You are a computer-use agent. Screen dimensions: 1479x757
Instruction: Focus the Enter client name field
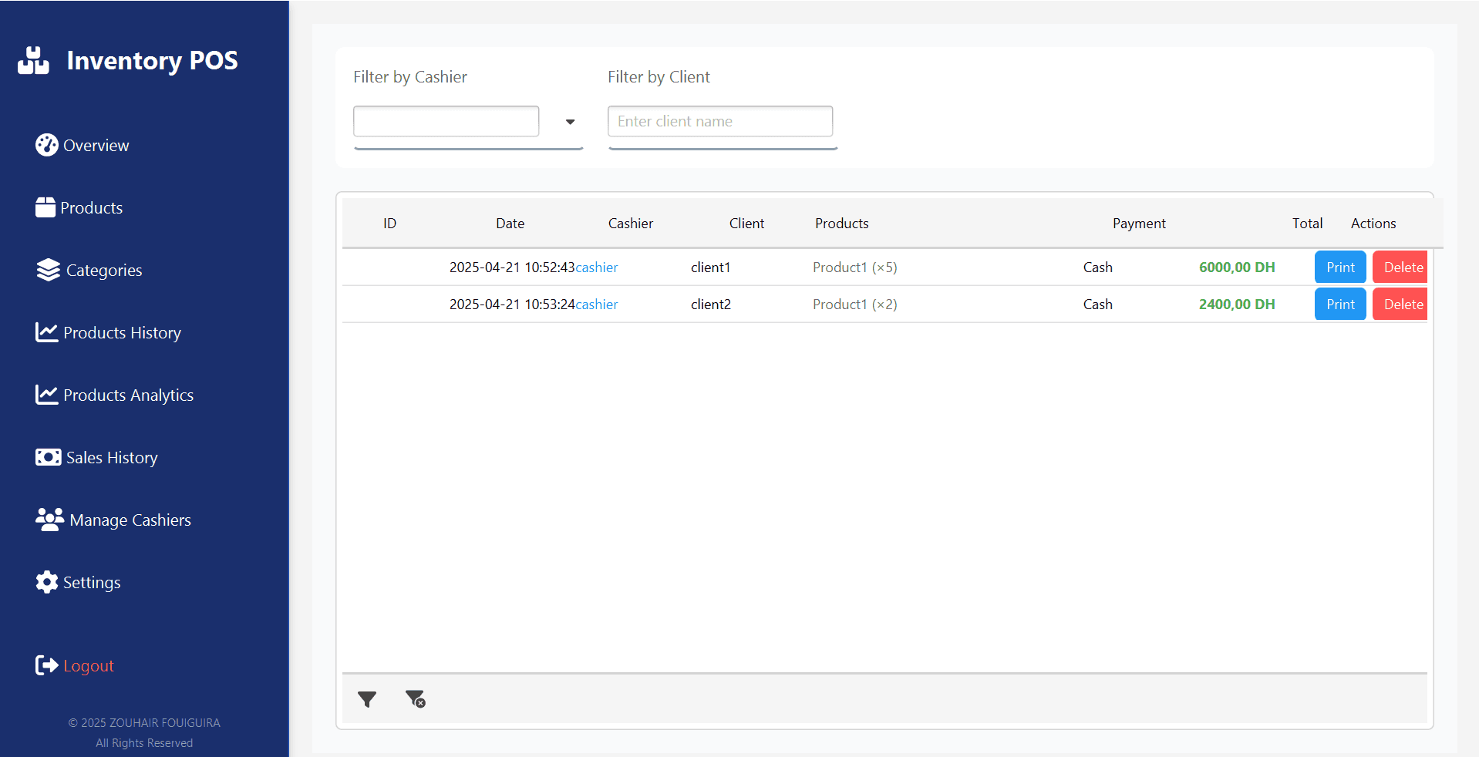(719, 122)
